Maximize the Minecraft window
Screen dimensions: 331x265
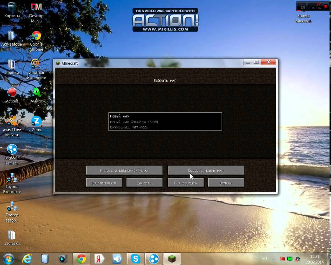(x=256, y=62)
